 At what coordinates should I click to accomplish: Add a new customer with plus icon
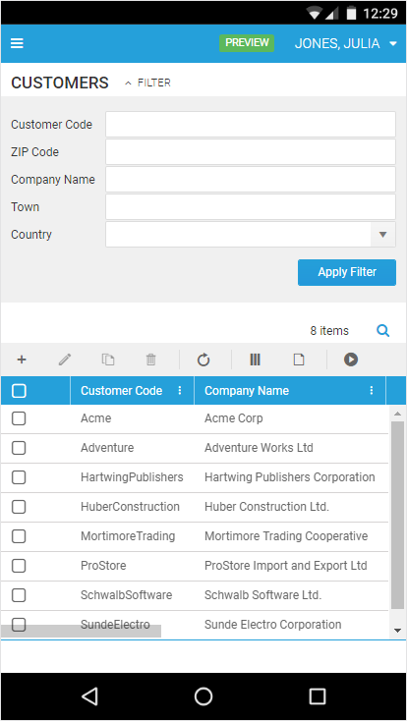point(22,360)
